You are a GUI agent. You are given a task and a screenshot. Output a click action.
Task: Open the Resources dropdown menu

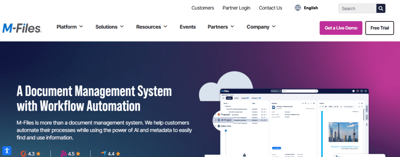click(x=152, y=27)
